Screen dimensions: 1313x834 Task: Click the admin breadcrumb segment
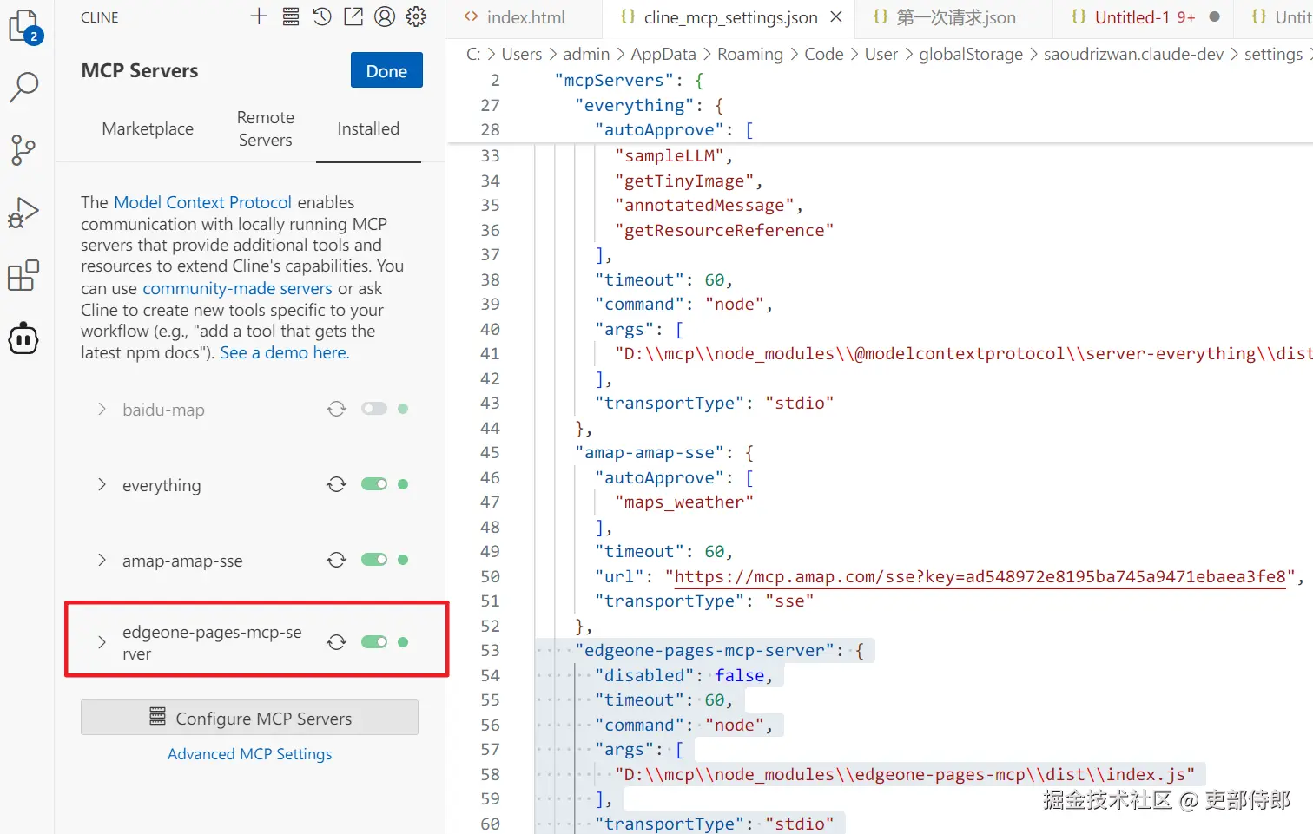coord(586,54)
